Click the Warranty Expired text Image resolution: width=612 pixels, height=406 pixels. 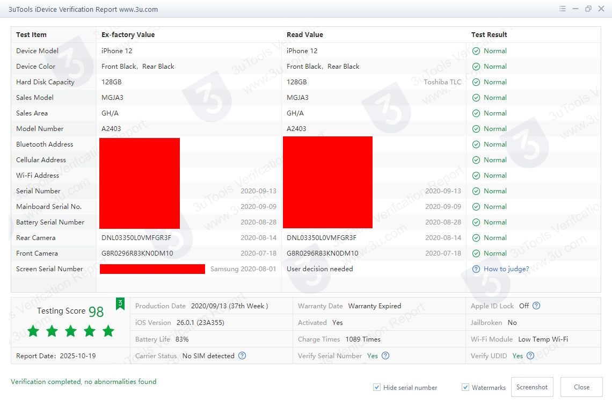tap(375, 306)
